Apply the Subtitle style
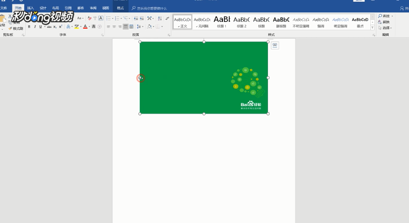 click(281, 22)
